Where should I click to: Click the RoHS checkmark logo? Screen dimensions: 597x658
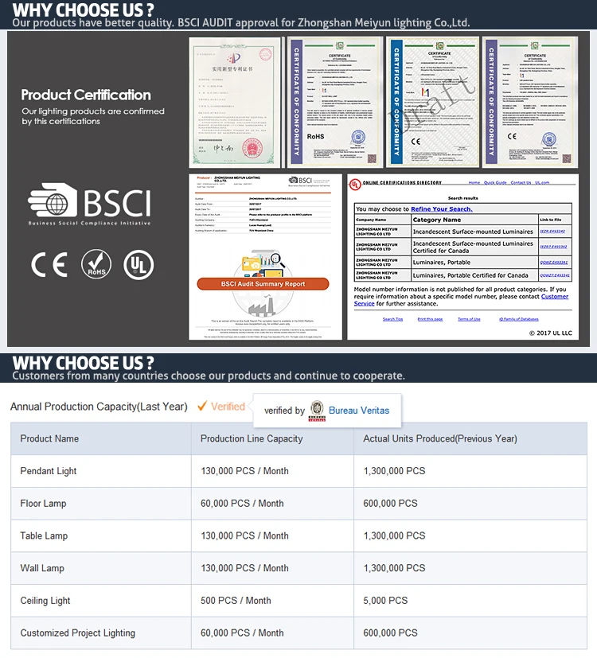tap(96, 264)
